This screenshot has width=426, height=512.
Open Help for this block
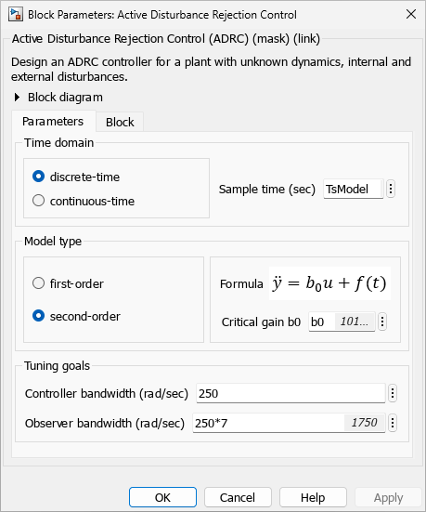click(x=313, y=497)
